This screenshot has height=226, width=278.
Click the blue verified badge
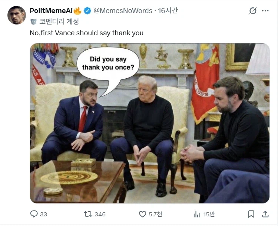click(x=87, y=11)
